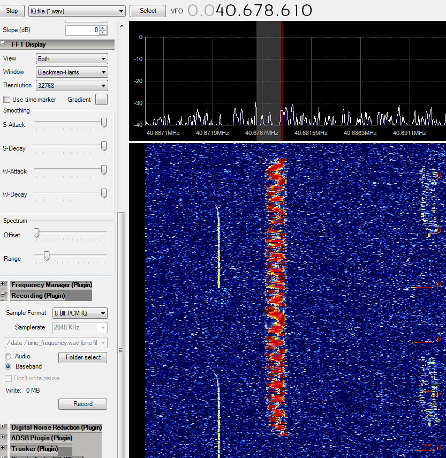Viewport: 446px width, 458px height.
Task: Select the Audio radio button
Action: pos(8,356)
